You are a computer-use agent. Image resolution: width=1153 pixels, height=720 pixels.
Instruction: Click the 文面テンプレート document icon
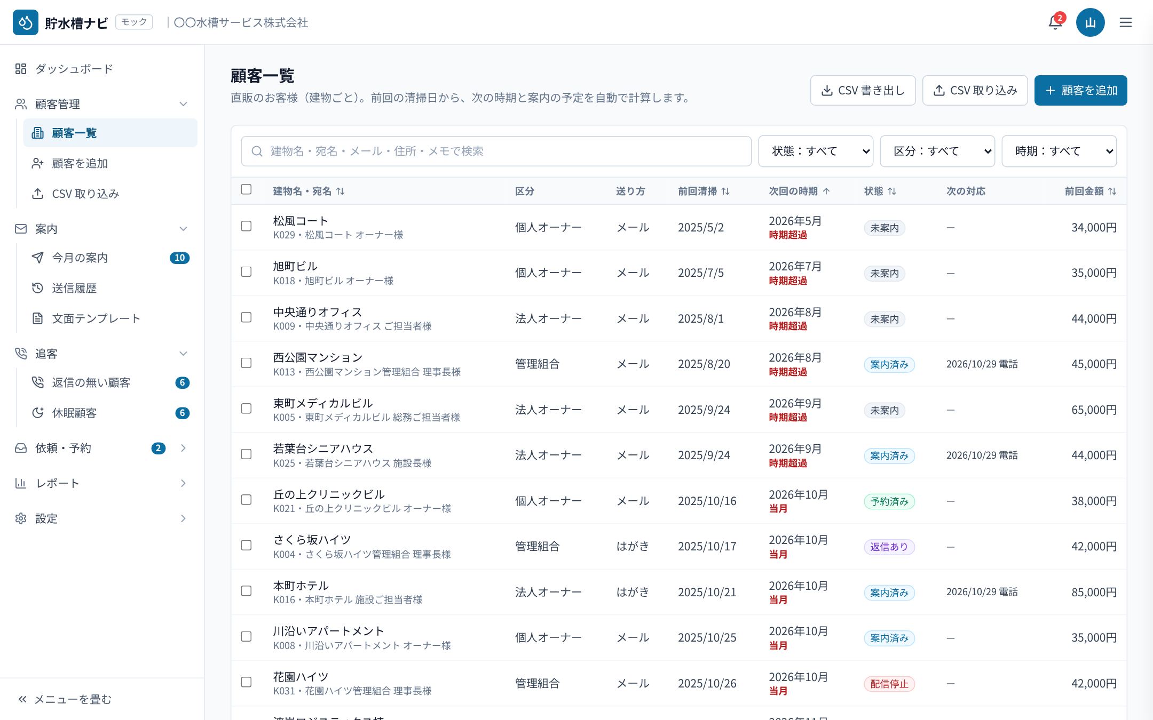click(37, 318)
